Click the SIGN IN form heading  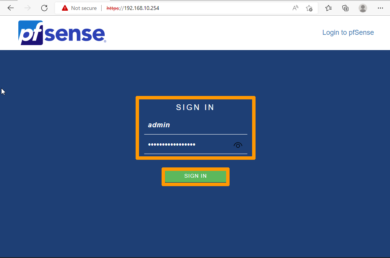[195, 107]
